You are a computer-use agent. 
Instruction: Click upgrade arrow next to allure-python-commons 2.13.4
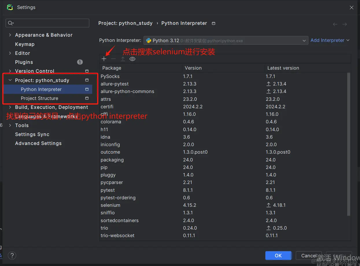click(x=268, y=91)
